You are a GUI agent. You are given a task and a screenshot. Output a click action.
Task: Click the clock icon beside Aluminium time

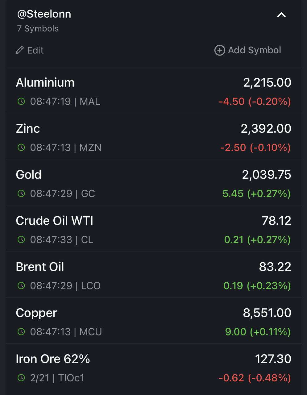[21, 101]
